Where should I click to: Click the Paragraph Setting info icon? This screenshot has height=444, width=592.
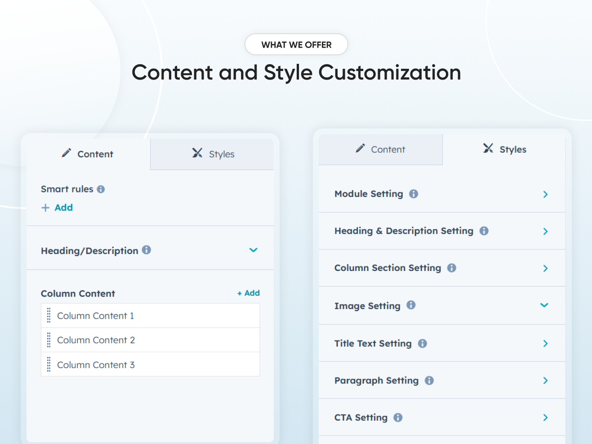point(430,380)
